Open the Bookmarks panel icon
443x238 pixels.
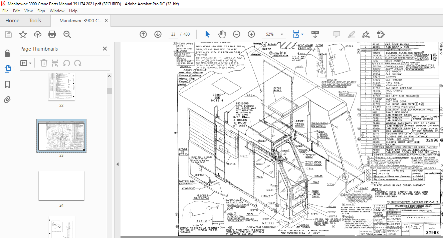[7, 84]
